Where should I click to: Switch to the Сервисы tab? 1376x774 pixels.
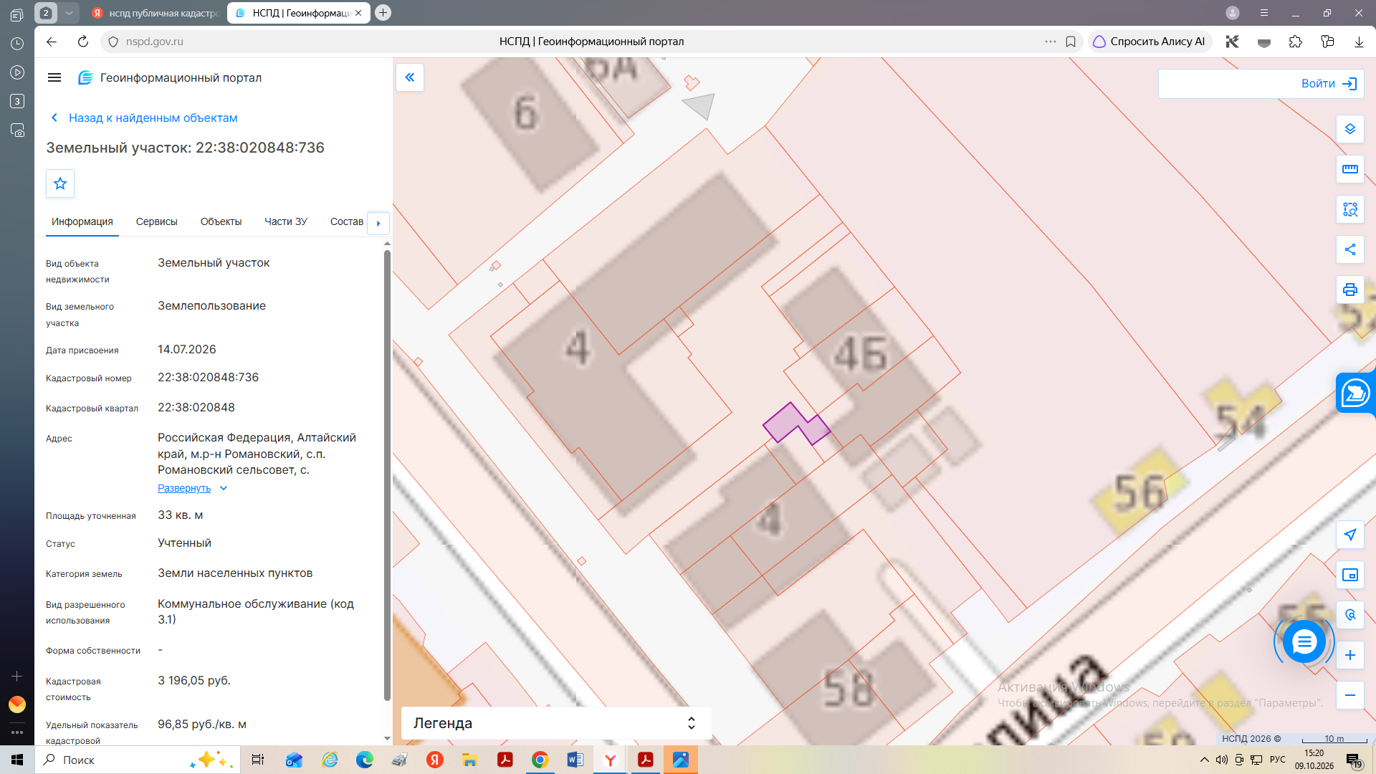click(x=156, y=221)
